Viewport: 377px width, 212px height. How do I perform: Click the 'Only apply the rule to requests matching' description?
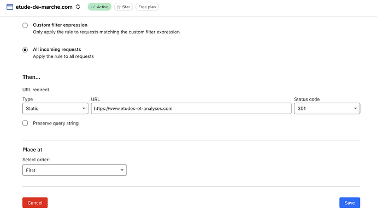point(107,32)
